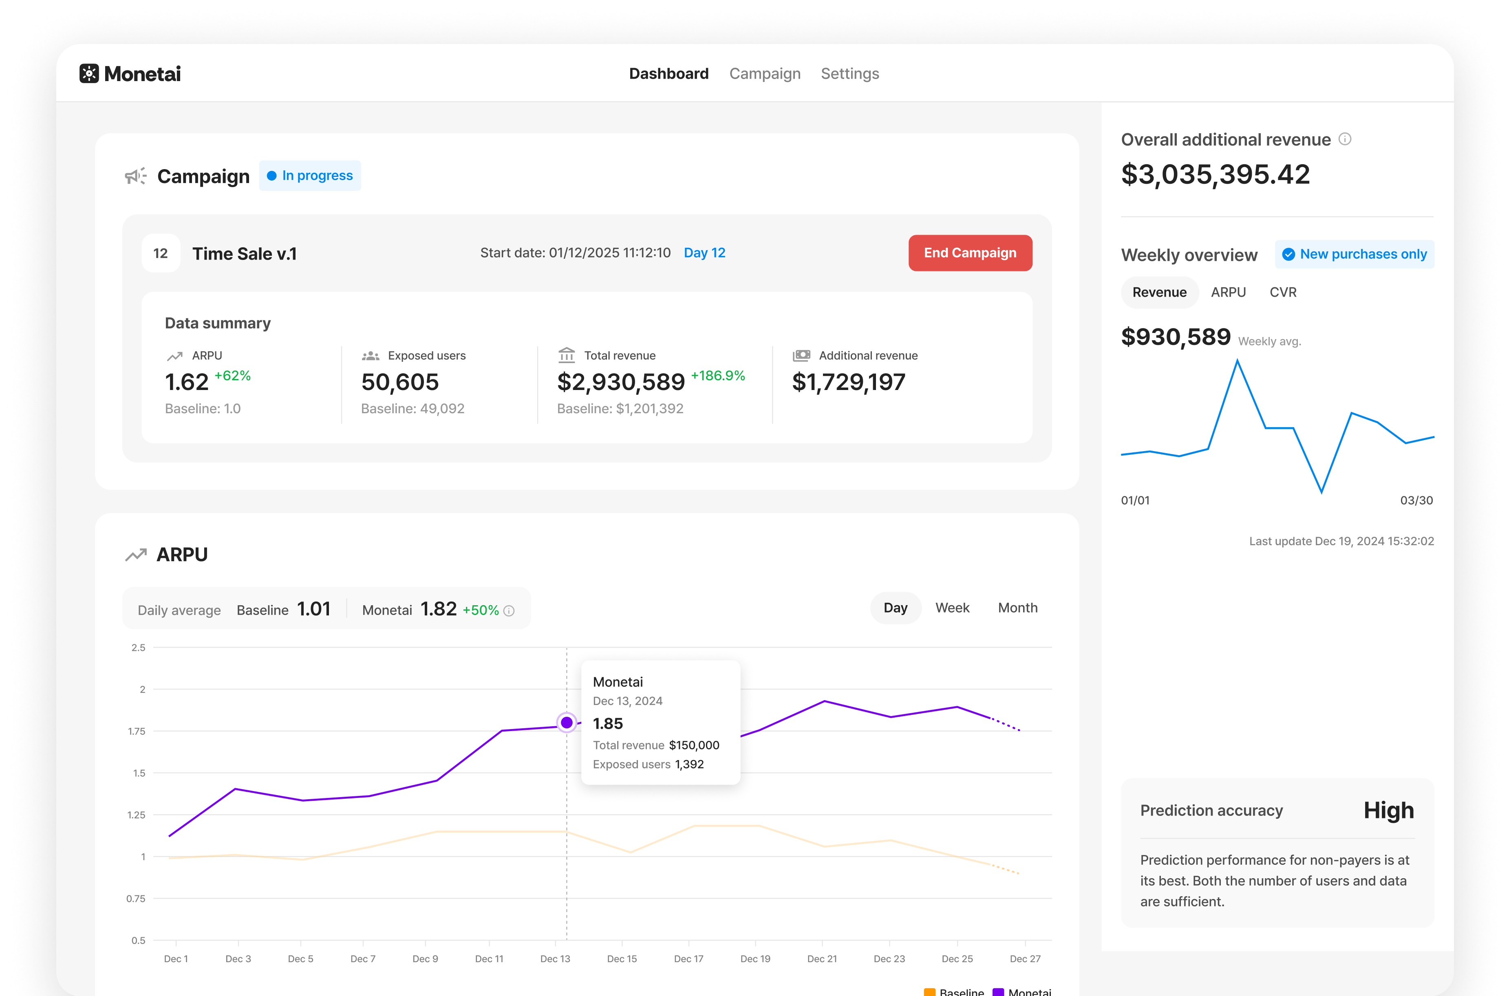1509x996 pixels.
Task: Click the Data summary heading
Action: point(218,323)
